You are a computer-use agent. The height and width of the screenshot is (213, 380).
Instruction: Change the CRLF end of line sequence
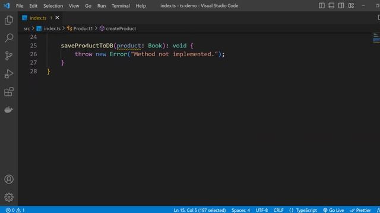point(278,210)
